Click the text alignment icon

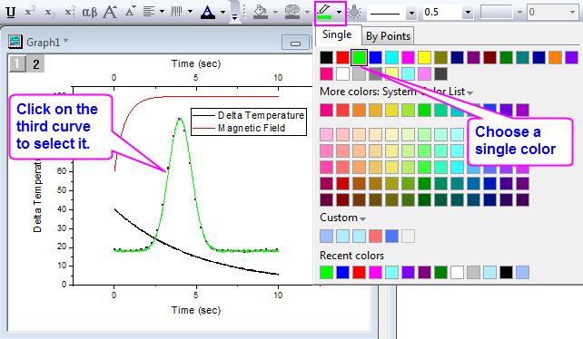coord(149,12)
